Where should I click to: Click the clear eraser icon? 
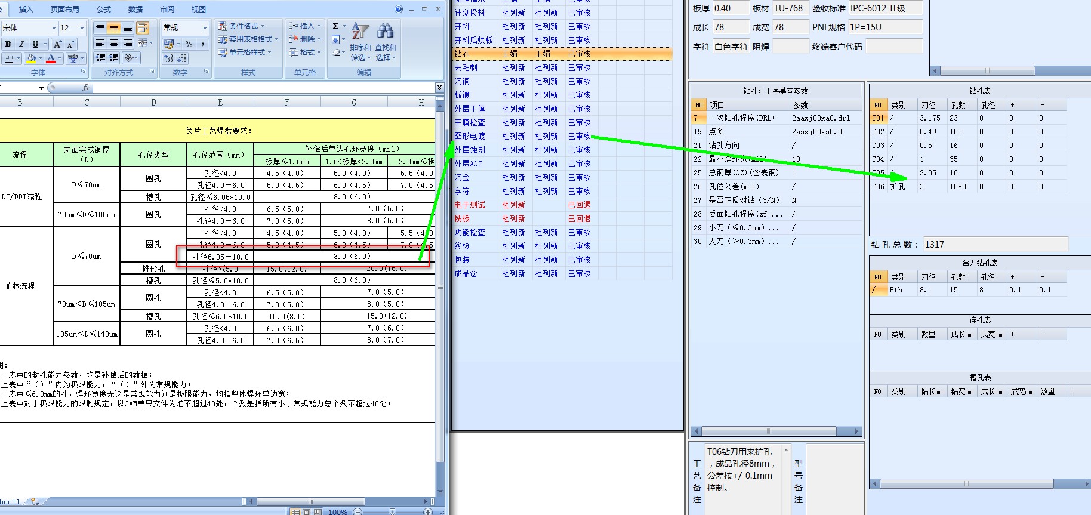pyautogui.click(x=336, y=53)
